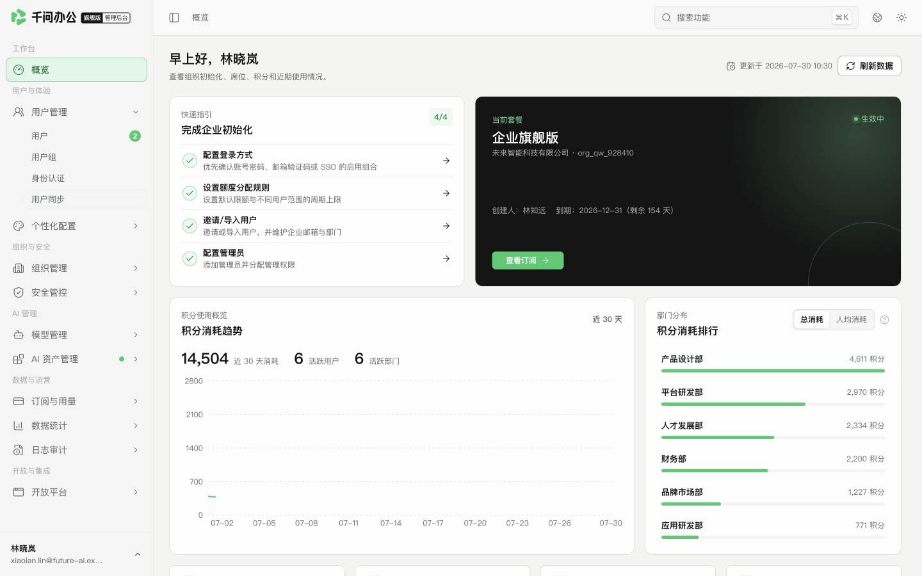Click the AI 资产管理 grid icon
This screenshot has height=576, width=922.
click(19, 359)
